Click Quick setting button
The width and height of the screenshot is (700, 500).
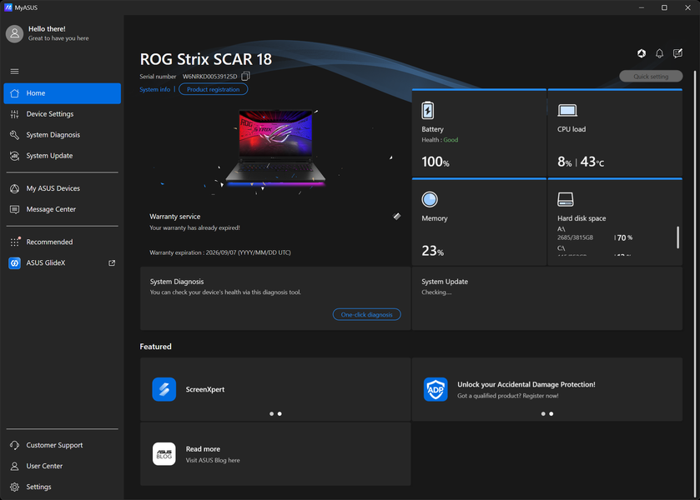coord(651,77)
